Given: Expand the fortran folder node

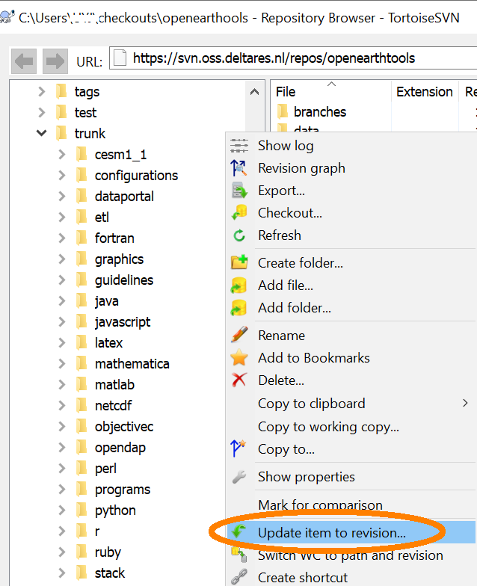Looking at the screenshot, I should click(x=61, y=238).
